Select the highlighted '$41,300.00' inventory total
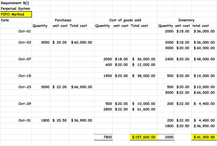Image resolution: width=217 pixels, height=146 pixels. pyautogui.click(x=204, y=137)
